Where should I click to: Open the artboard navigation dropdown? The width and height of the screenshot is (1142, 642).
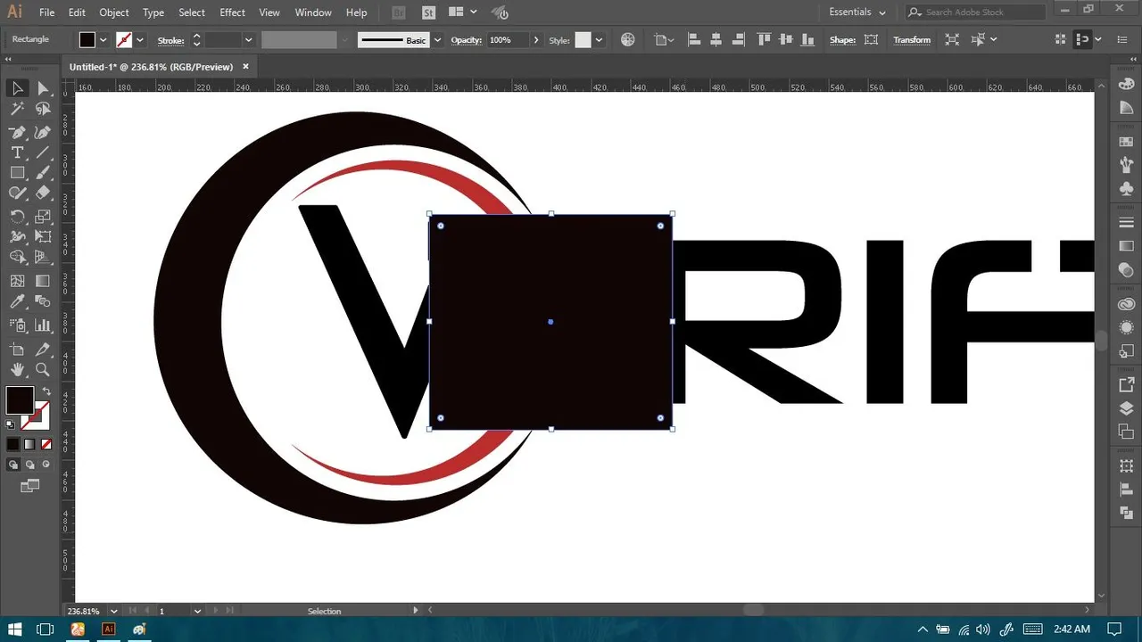(x=197, y=611)
